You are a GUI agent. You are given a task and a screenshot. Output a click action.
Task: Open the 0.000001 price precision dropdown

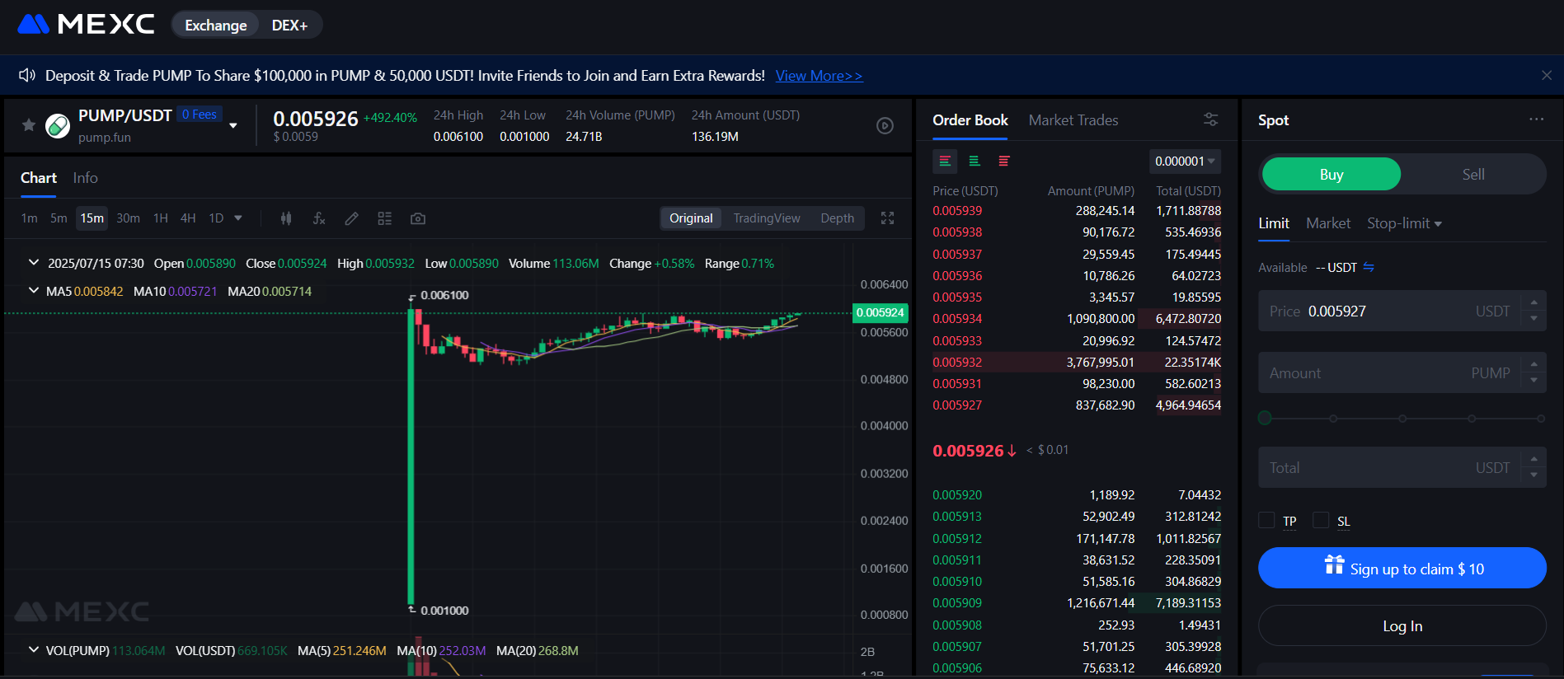point(1185,162)
